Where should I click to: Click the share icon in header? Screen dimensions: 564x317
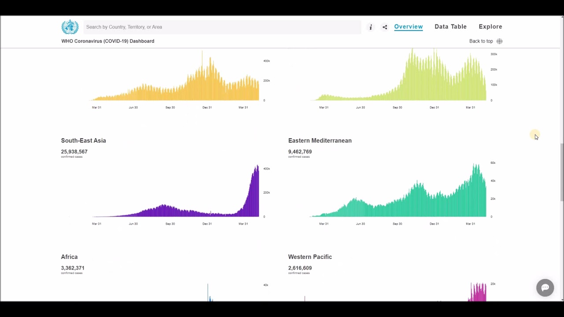(x=385, y=27)
